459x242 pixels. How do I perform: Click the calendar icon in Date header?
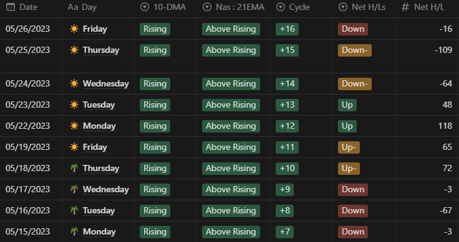[11, 7]
